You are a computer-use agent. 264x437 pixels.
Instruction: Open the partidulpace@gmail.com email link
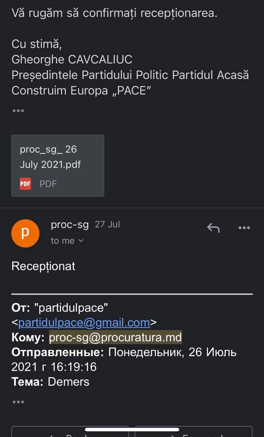(x=84, y=323)
